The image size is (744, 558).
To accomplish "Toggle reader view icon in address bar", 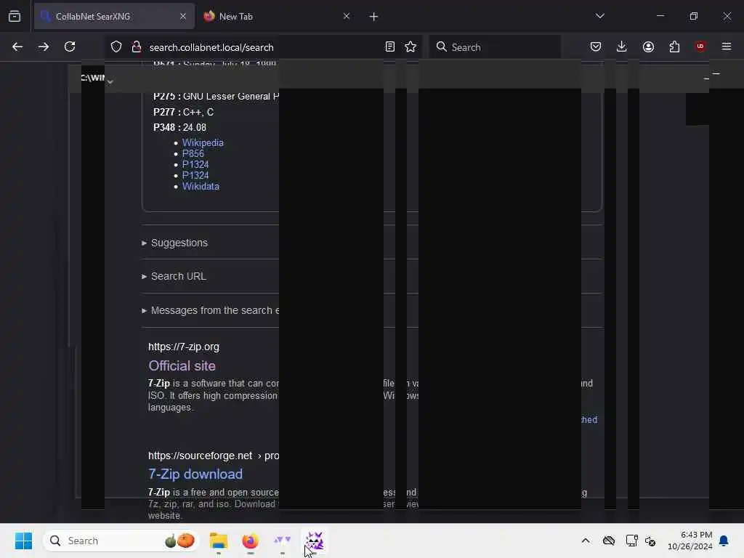I will pos(389,46).
